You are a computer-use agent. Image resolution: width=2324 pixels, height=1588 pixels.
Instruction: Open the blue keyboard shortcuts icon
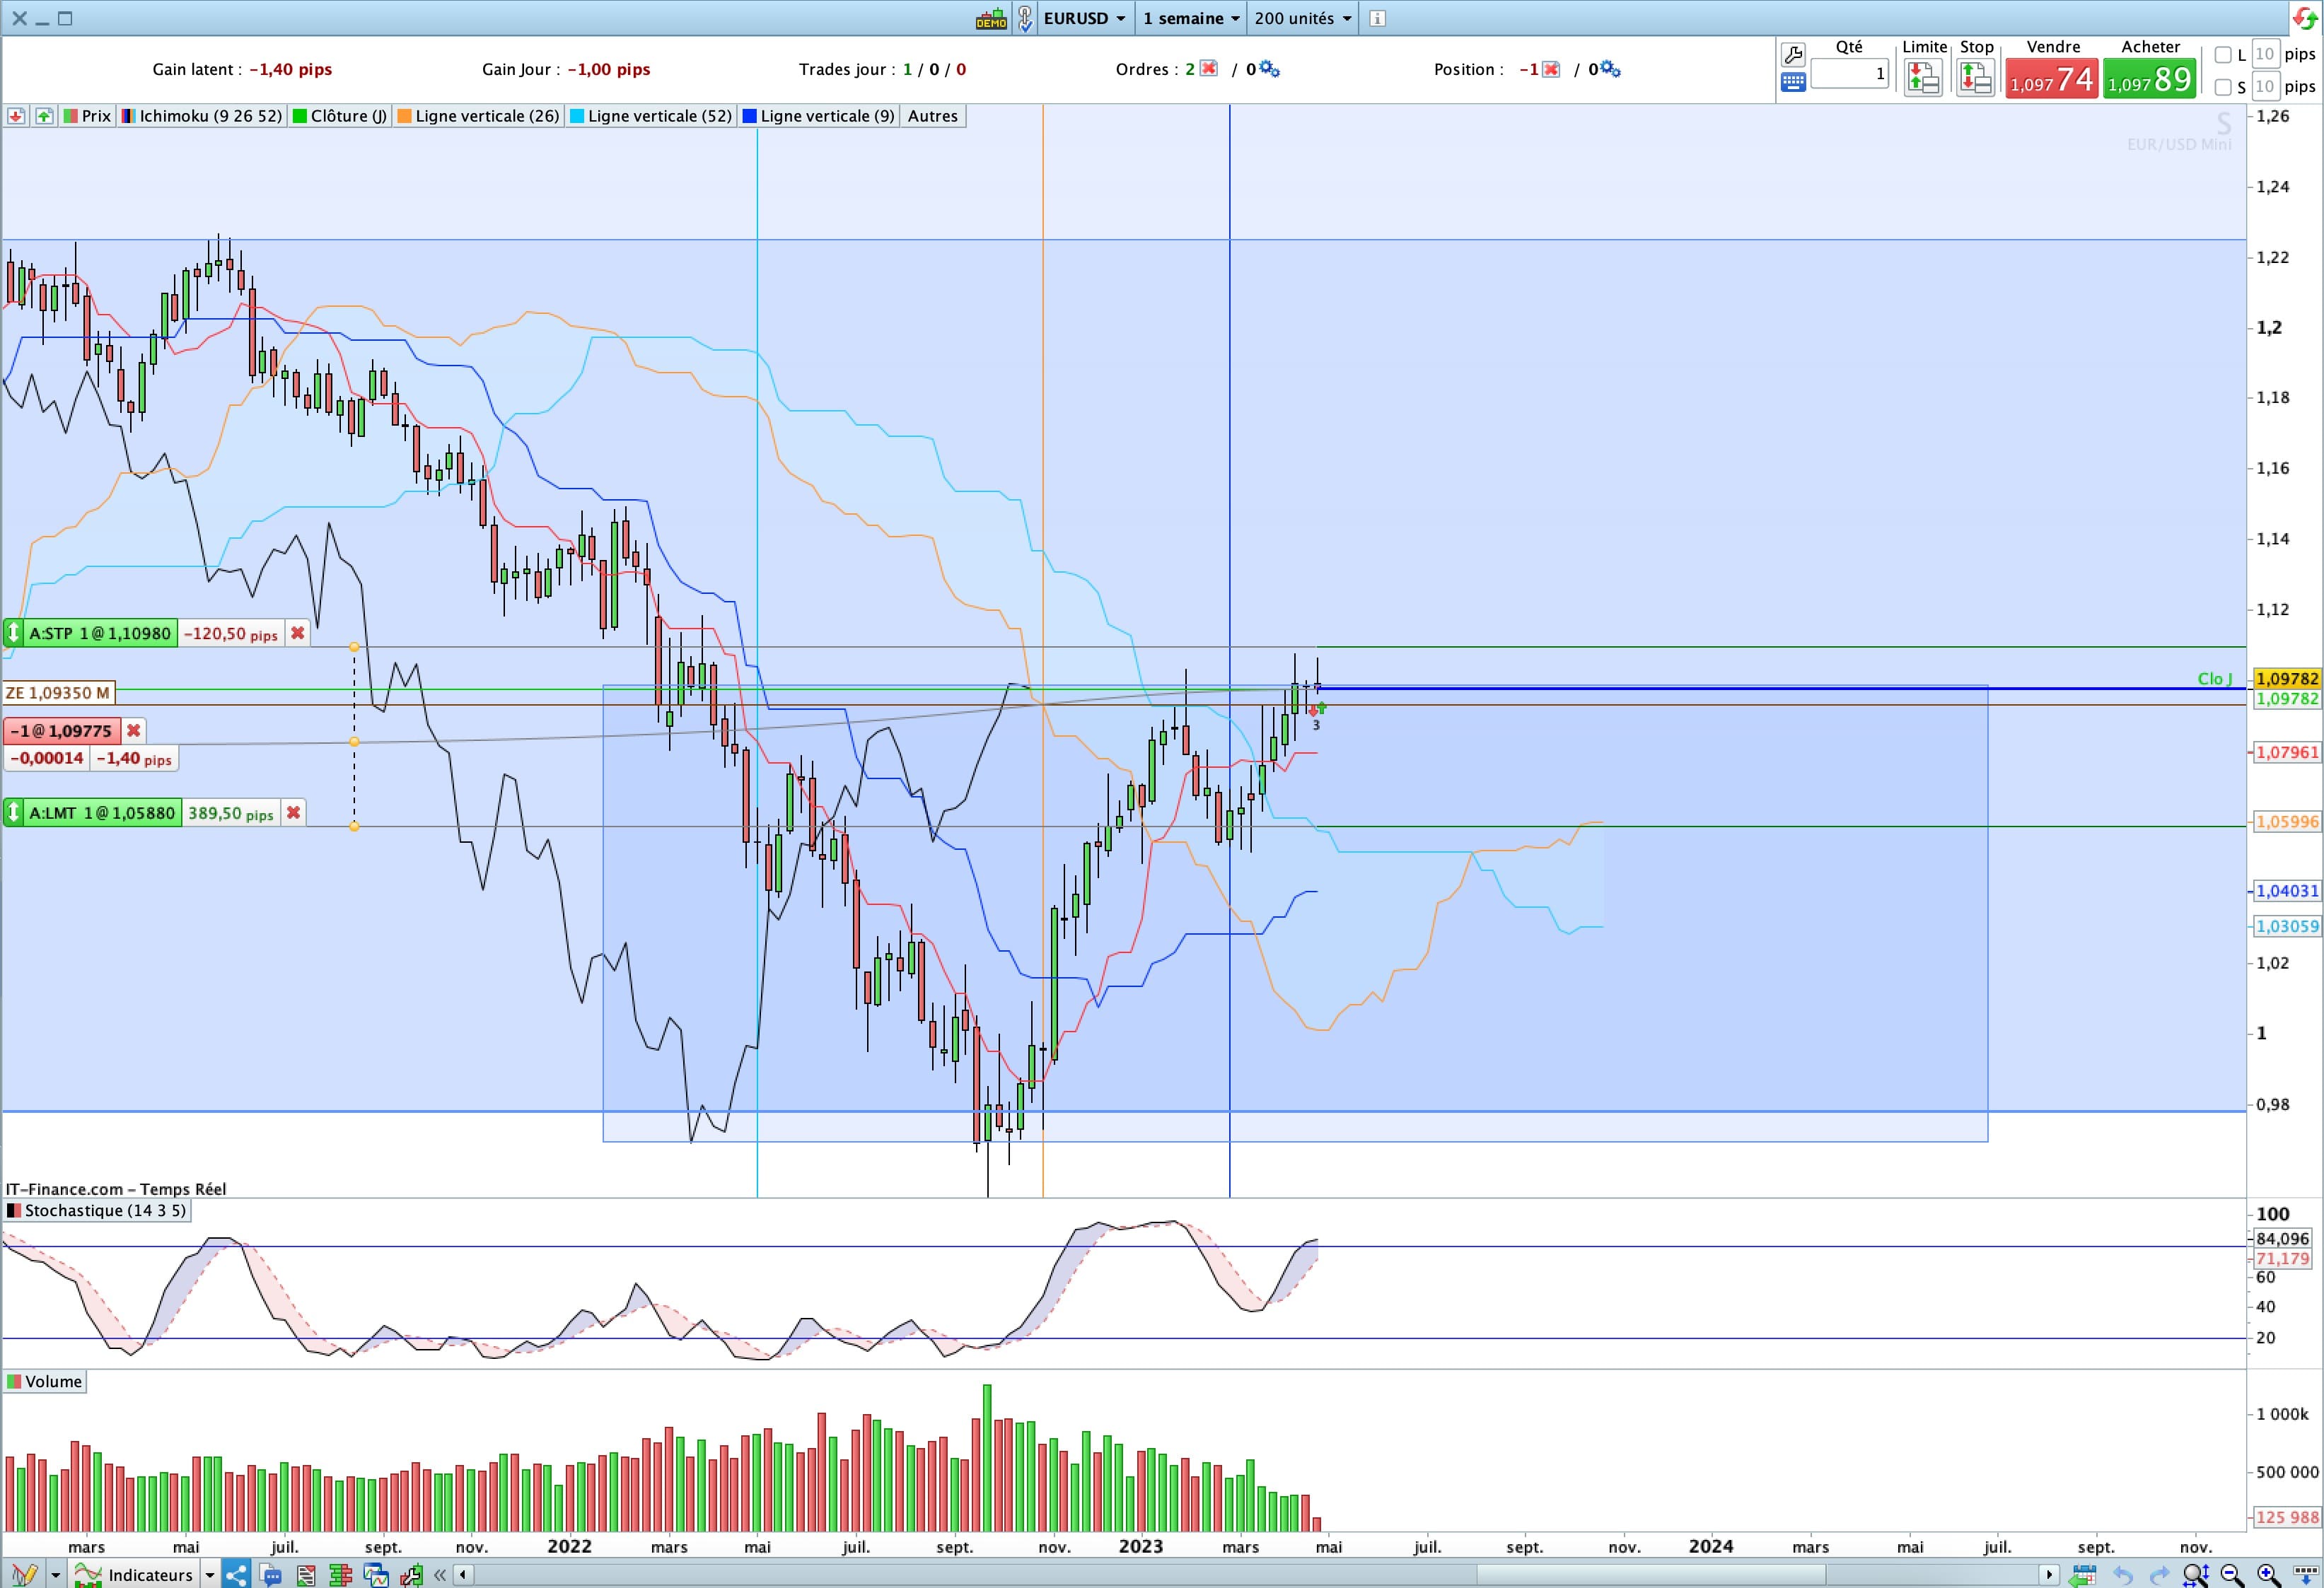[x=1793, y=83]
